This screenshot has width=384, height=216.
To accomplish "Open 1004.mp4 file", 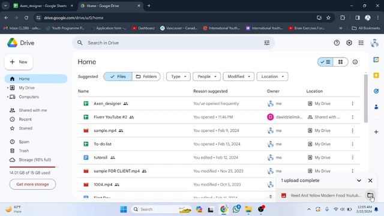I will [103, 184].
